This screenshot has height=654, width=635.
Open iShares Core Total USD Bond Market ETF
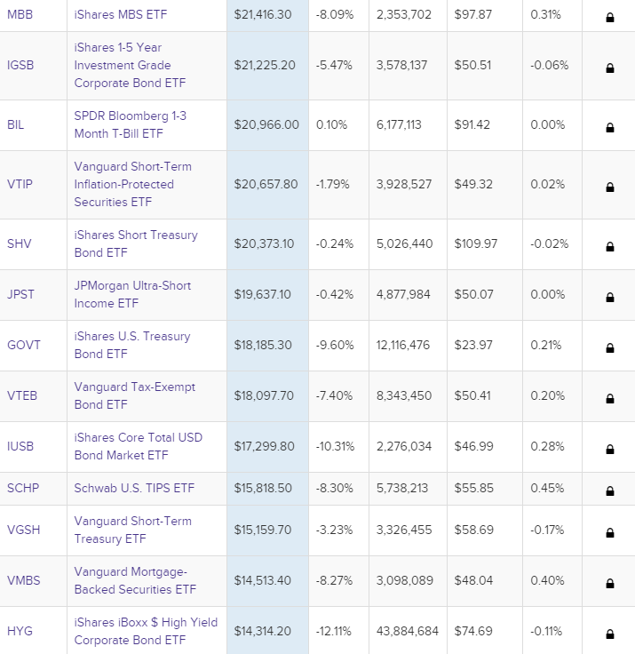click(x=139, y=446)
